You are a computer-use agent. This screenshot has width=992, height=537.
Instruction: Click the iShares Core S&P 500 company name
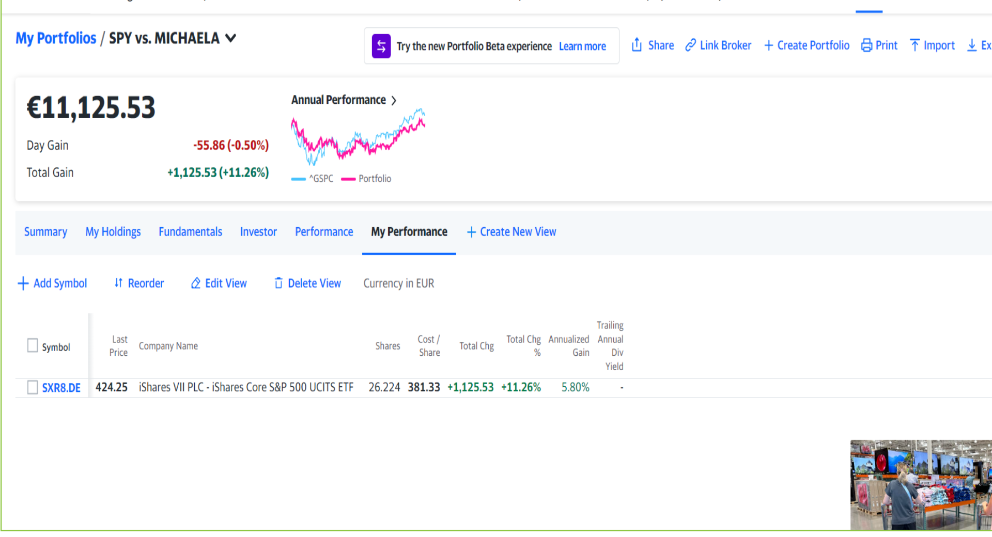click(246, 387)
